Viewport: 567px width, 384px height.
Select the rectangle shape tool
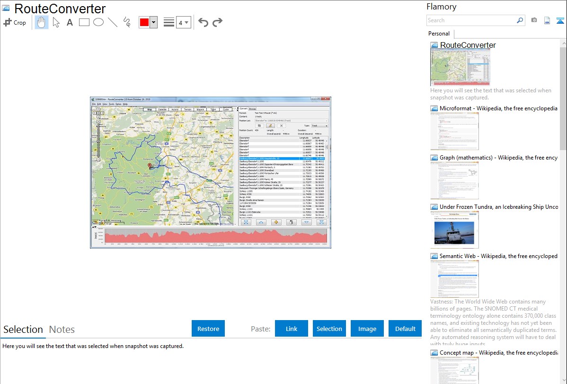pos(84,22)
